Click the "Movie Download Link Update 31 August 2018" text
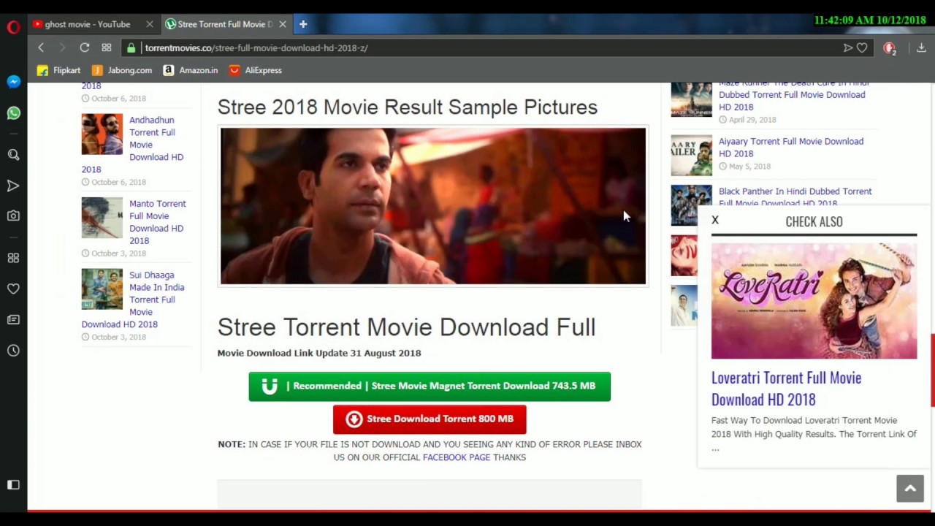 (319, 353)
